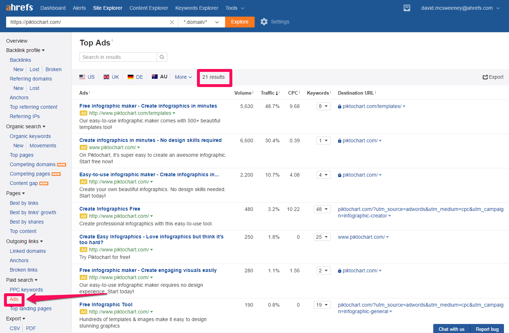Select the Australian flag icon
This screenshot has height=333, width=509.
click(155, 77)
